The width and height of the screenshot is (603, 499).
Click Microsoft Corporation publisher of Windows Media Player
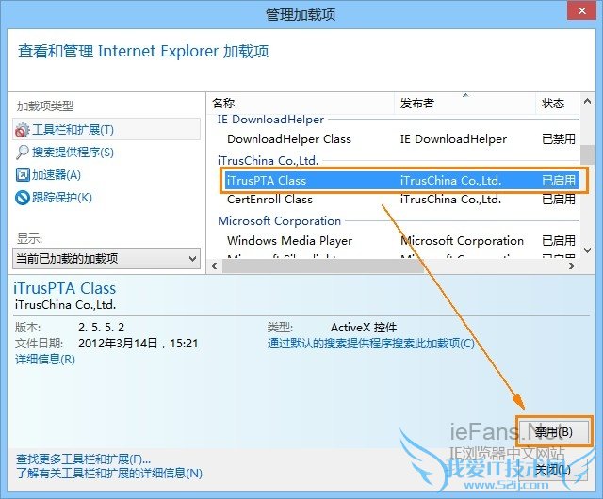pyautogui.click(x=462, y=241)
